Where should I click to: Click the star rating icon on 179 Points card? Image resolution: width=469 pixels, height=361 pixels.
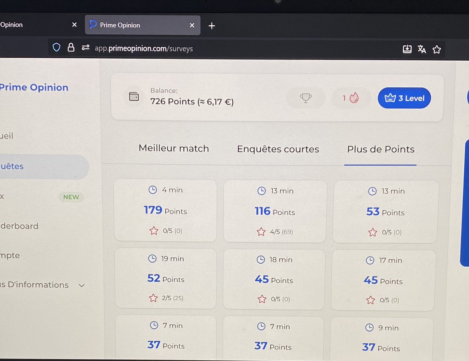[154, 231]
